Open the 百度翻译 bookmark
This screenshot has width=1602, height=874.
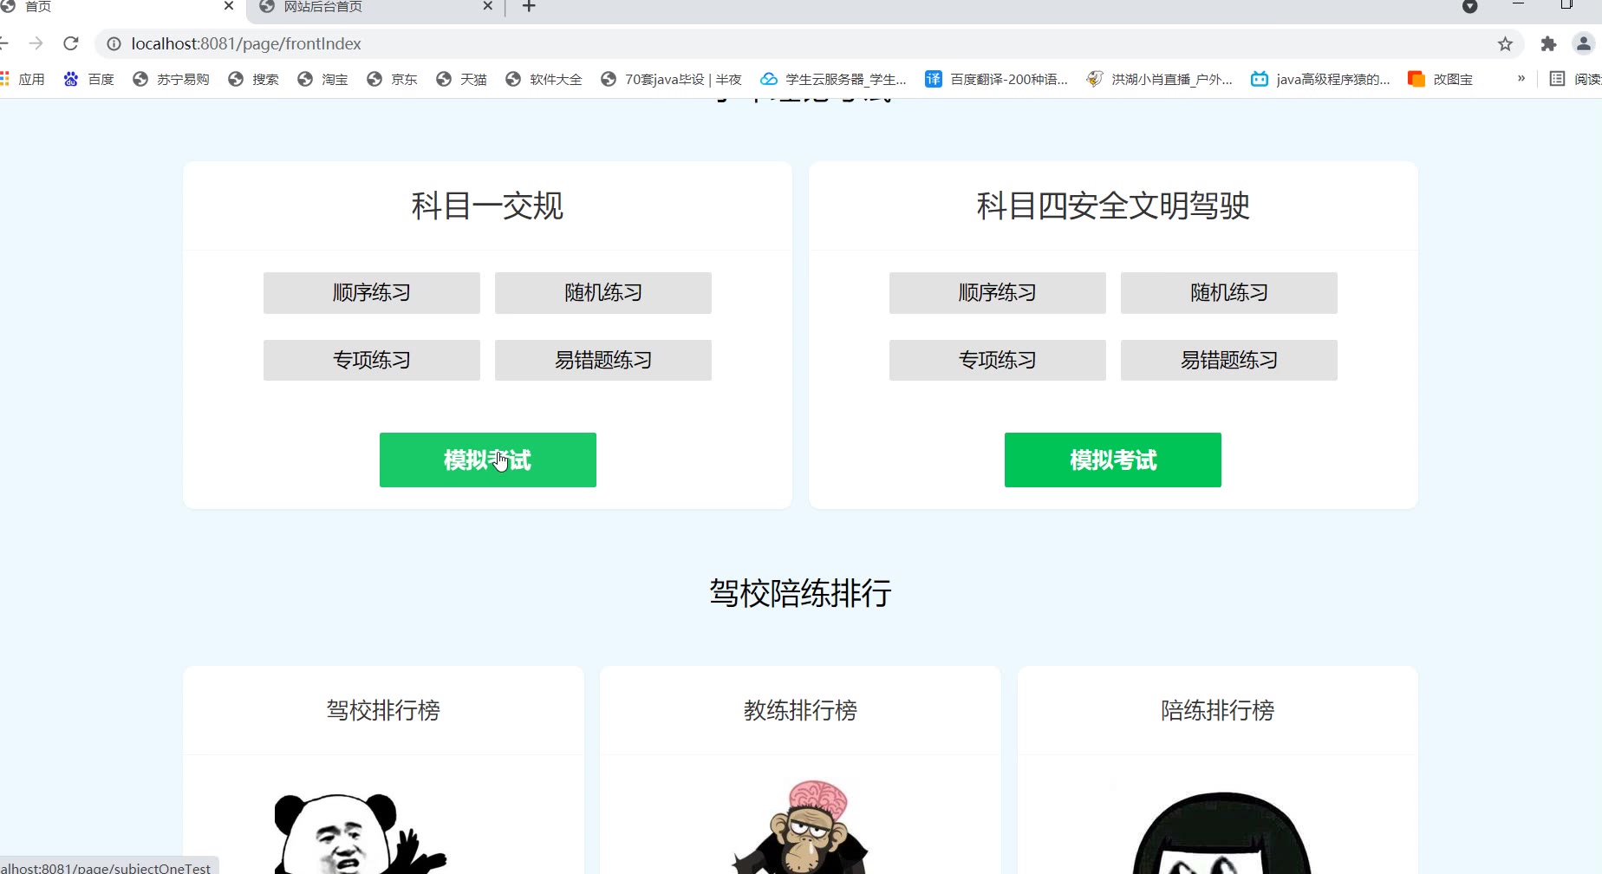click(x=996, y=79)
